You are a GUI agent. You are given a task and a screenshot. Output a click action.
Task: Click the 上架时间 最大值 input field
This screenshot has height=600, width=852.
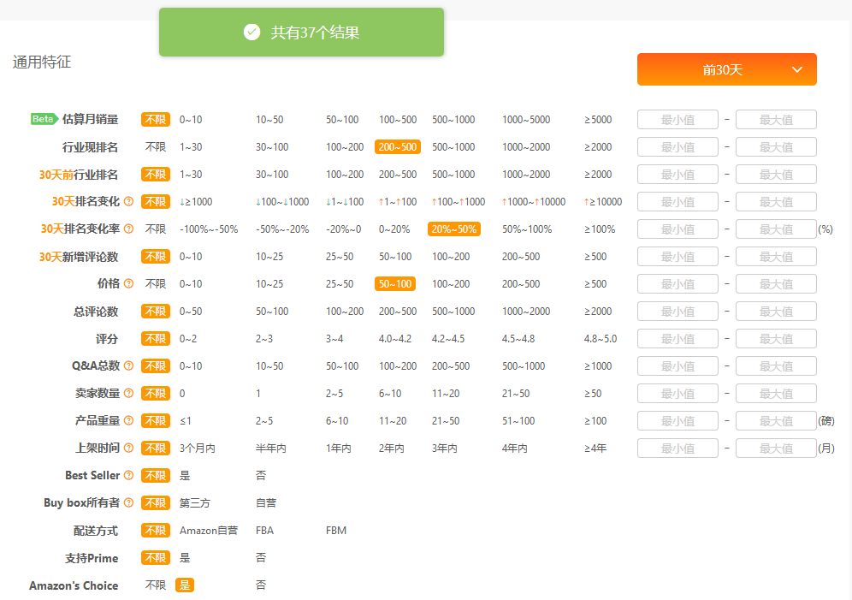point(776,449)
